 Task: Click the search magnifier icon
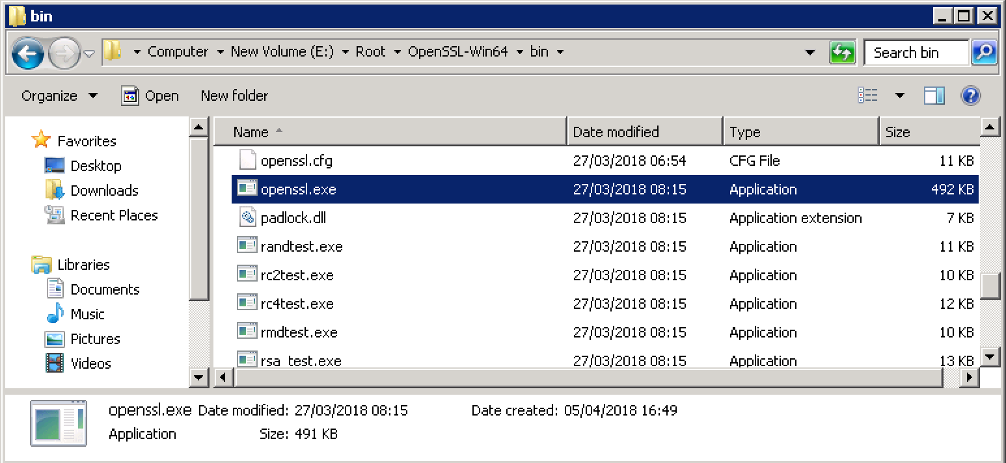coord(984,53)
